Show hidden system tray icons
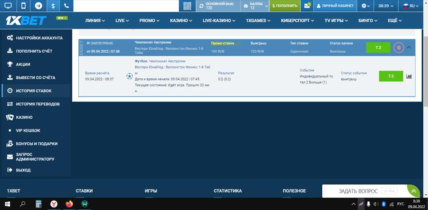 [x=354, y=204]
